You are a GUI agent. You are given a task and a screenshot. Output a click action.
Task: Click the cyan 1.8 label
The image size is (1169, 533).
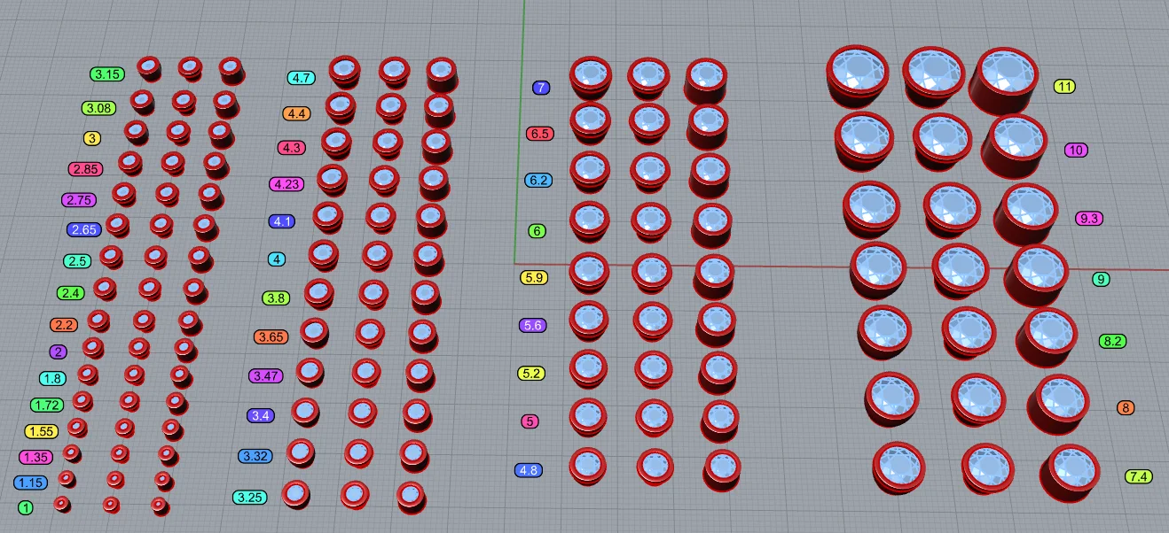[x=52, y=378]
